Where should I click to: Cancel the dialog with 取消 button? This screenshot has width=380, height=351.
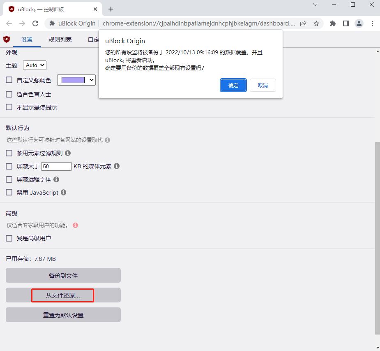[x=263, y=85]
